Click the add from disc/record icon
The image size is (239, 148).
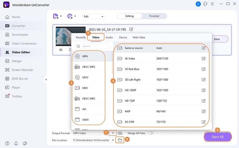click(70, 16)
